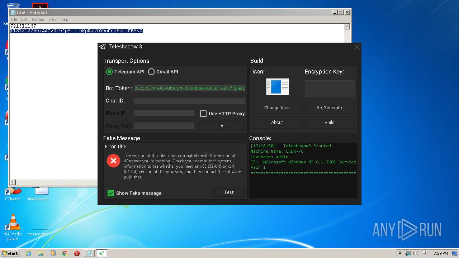The image size is (459, 258).
Task: Click the Windows Start button
Action: (x=10, y=253)
